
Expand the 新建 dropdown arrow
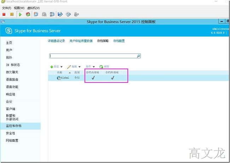click(62, 67)
